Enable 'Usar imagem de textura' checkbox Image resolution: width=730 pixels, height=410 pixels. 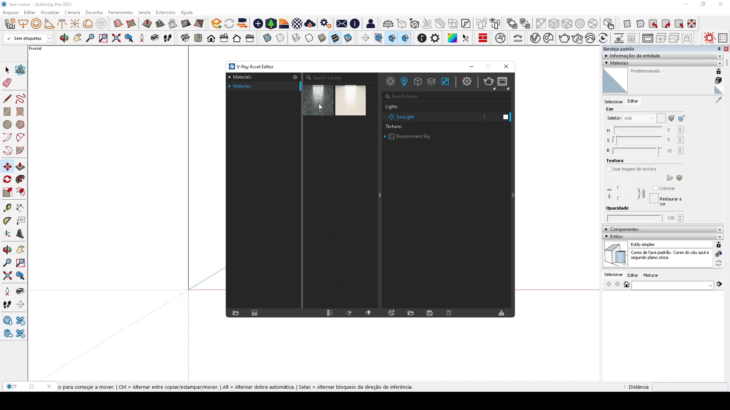pos(609,169)
